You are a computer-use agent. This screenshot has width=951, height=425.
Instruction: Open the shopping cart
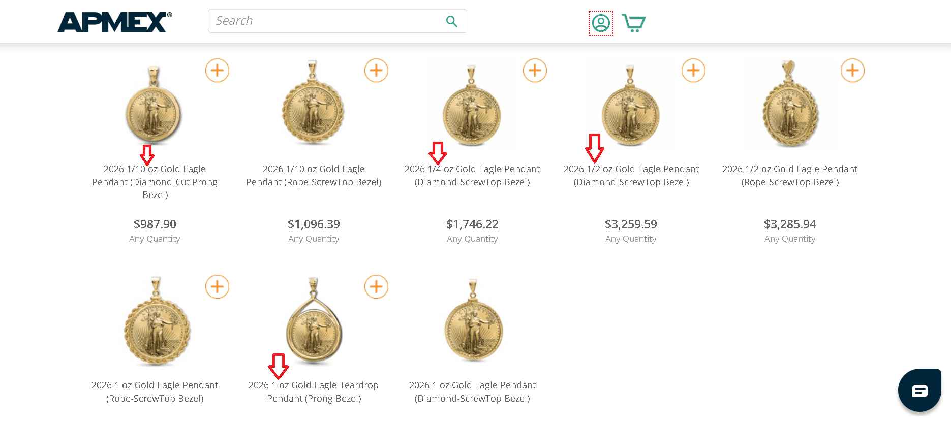(633, 22)
